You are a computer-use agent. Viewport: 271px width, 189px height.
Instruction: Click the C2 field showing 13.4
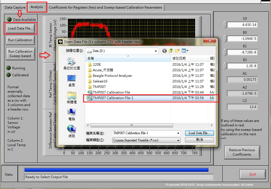tap(242, 107)
